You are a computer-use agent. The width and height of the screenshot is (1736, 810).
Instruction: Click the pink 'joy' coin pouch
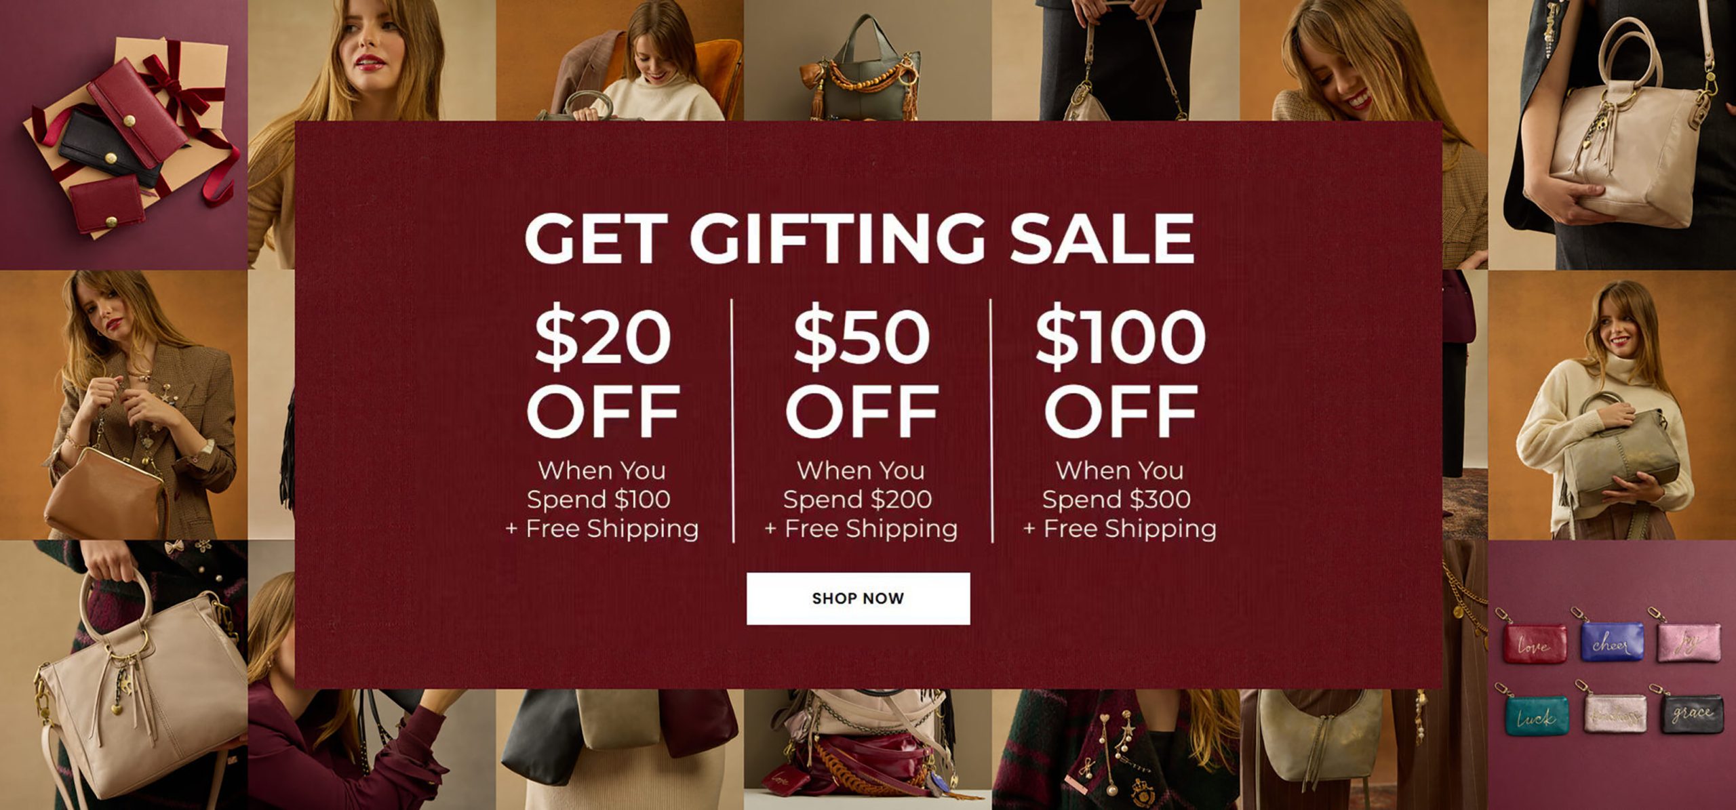[1689, 642]
